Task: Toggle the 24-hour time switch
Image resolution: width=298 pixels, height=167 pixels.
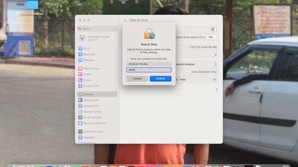Action: [214, 55]
